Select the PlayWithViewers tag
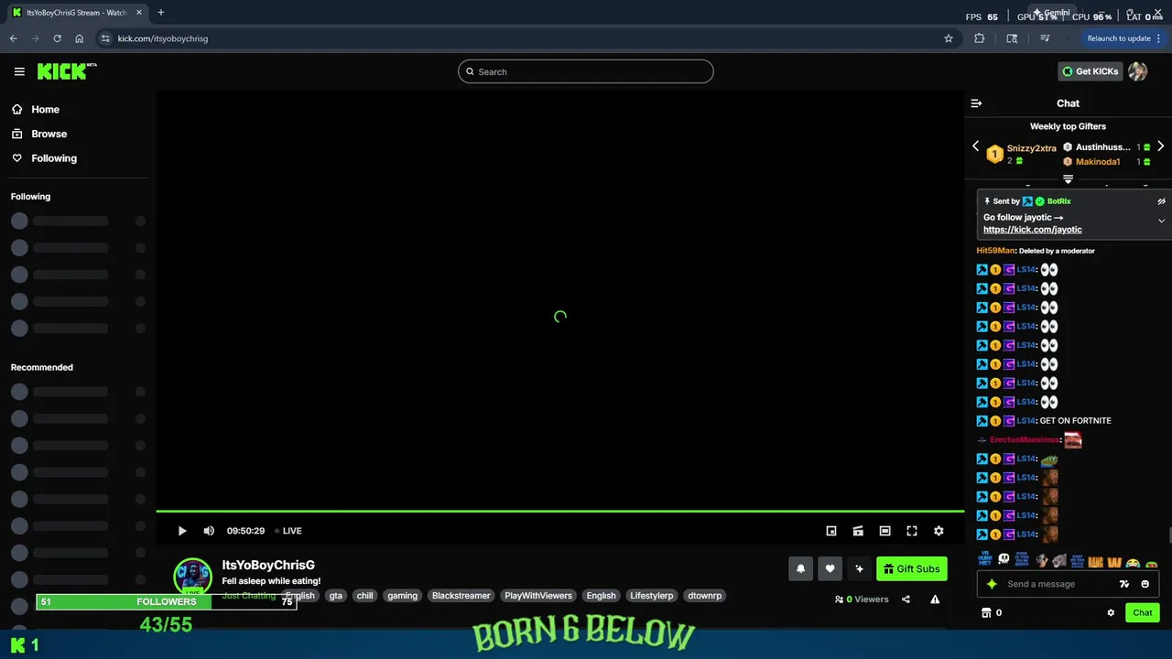 click(538, 596)
